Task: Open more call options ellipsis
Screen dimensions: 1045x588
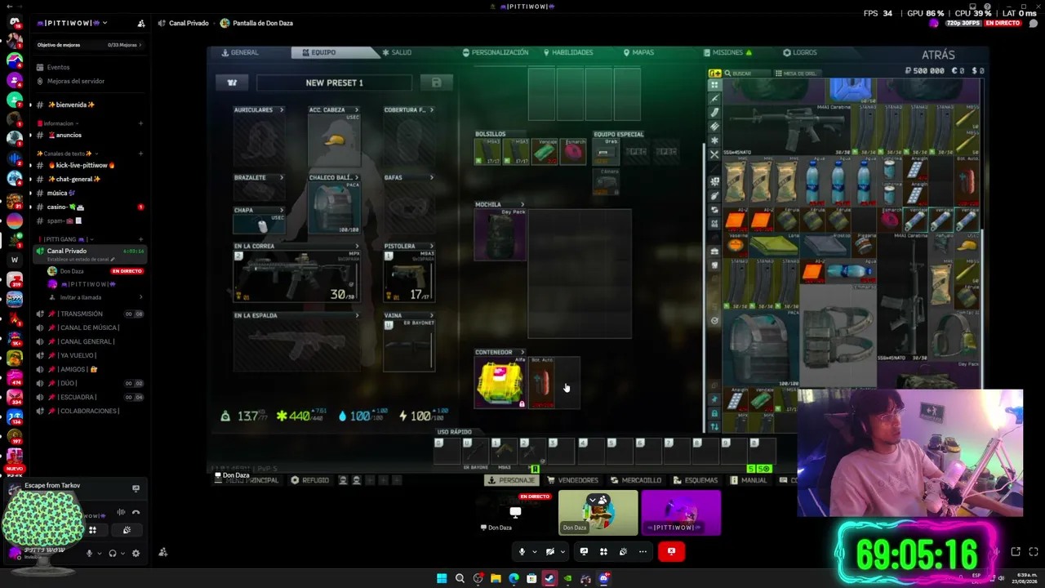Action: 643,551
